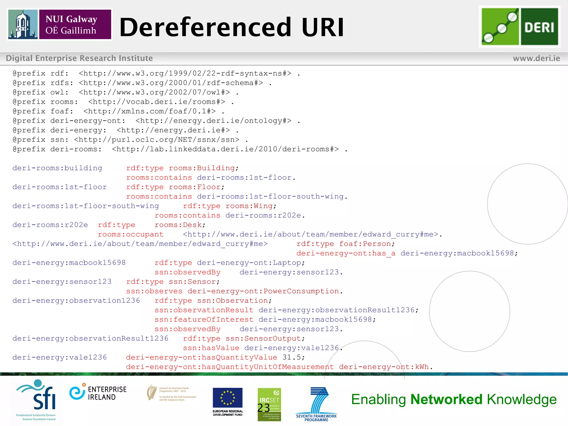Click the Seventh Framework Programme logo

316,404
